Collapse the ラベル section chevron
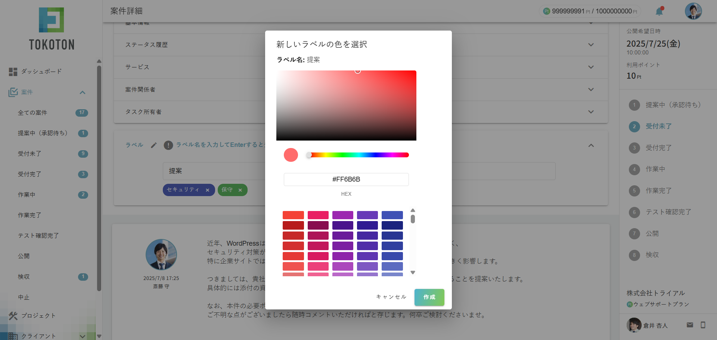 591,145
